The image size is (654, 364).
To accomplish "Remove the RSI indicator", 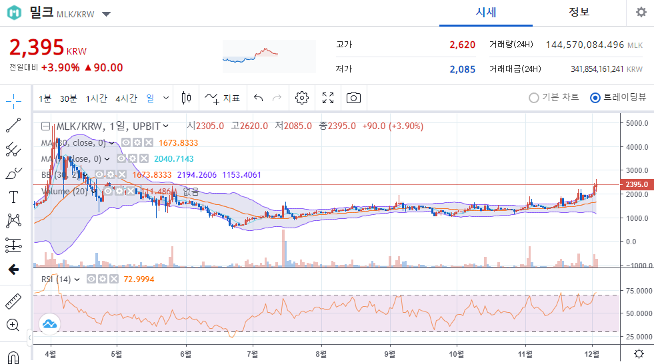I will pyautogui.click(x=114, y=279).
